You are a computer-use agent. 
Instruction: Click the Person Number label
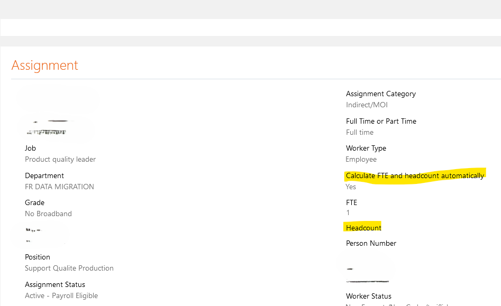tap(370, 243)
